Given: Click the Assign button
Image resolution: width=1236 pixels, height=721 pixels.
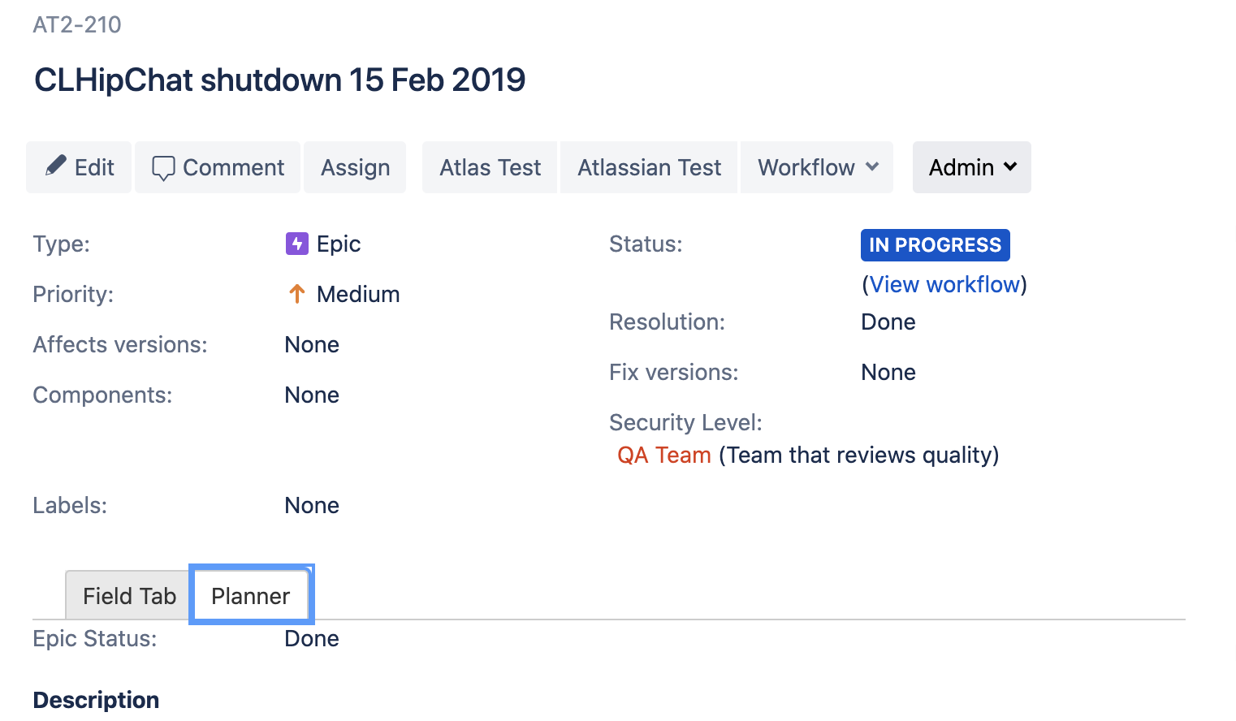Looking at the screenshot, I should tap(355, 167).
